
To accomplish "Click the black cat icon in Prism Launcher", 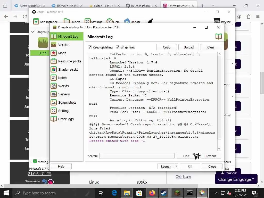I will [150, 21].
